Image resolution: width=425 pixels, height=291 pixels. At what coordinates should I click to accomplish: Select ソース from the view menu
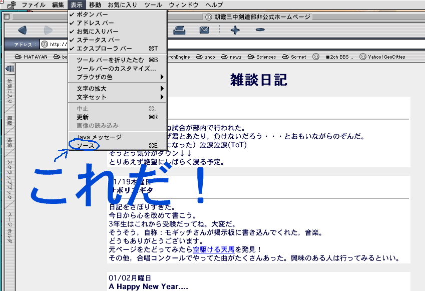pyautogui.click(x=85, y=145)
